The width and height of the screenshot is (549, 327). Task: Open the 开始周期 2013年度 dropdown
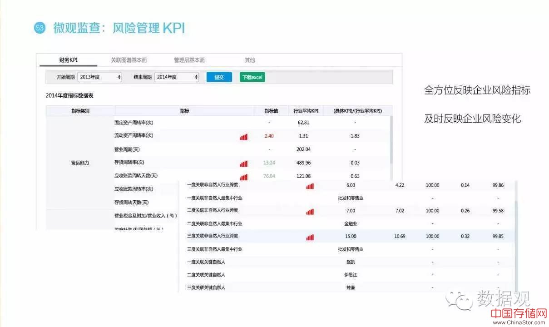(99, 77)
